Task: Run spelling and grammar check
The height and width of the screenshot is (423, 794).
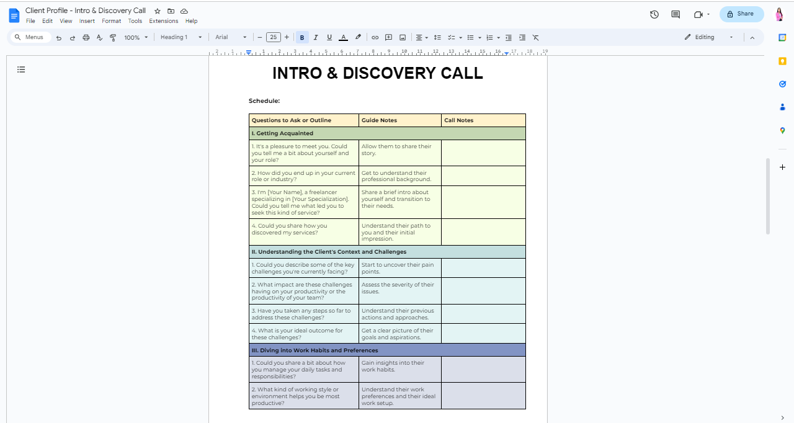Action: 99,37
